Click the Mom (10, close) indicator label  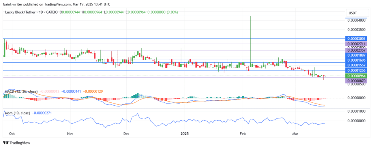coord(17,113)
